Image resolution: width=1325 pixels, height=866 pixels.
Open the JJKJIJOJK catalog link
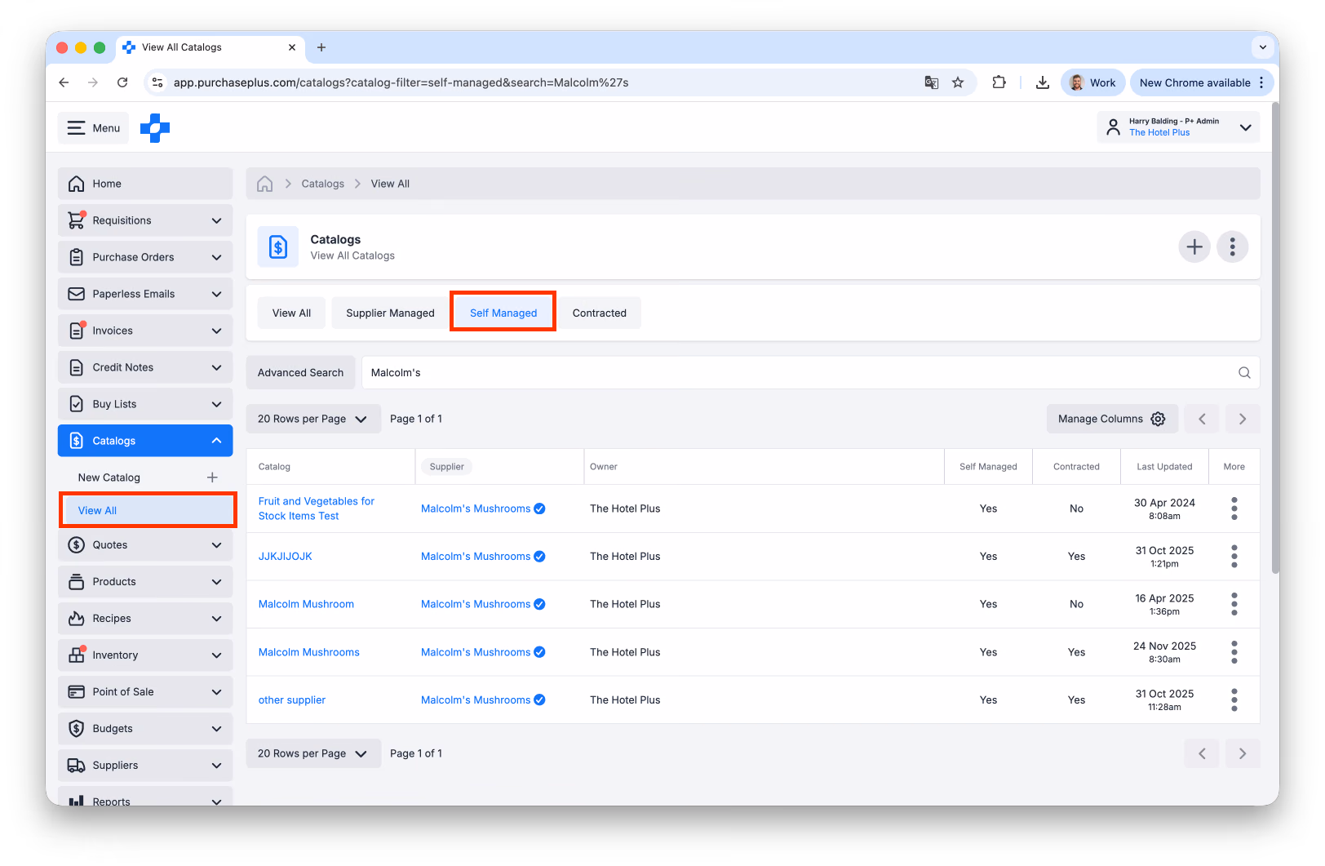pos(285,557)
